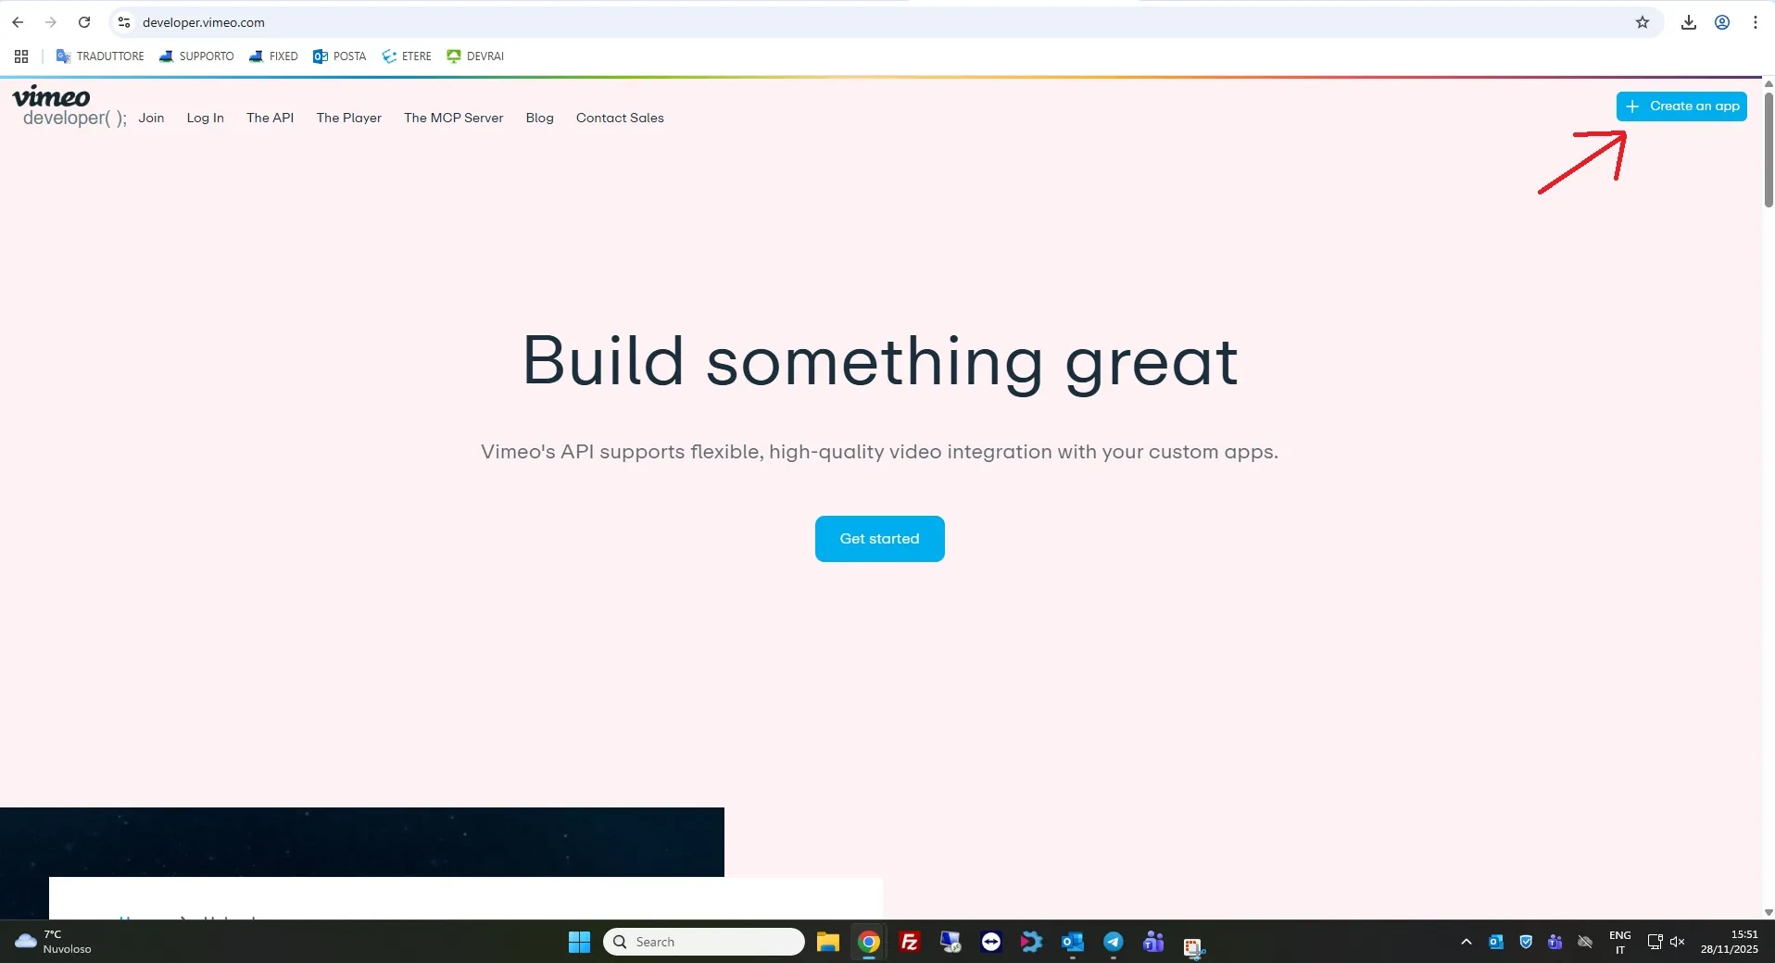Click the Vimeo developer logo

coord(69,106)
